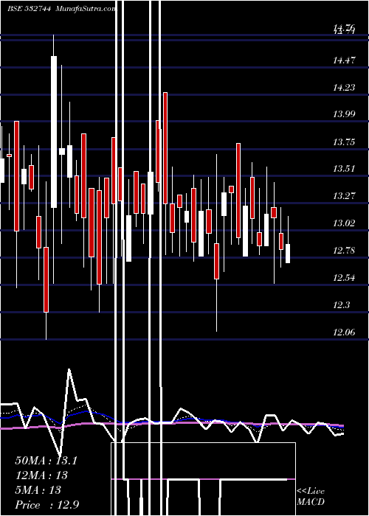The image size is (369, 516).
Task: Click the 12.78 price axis label
Action: 345,251
